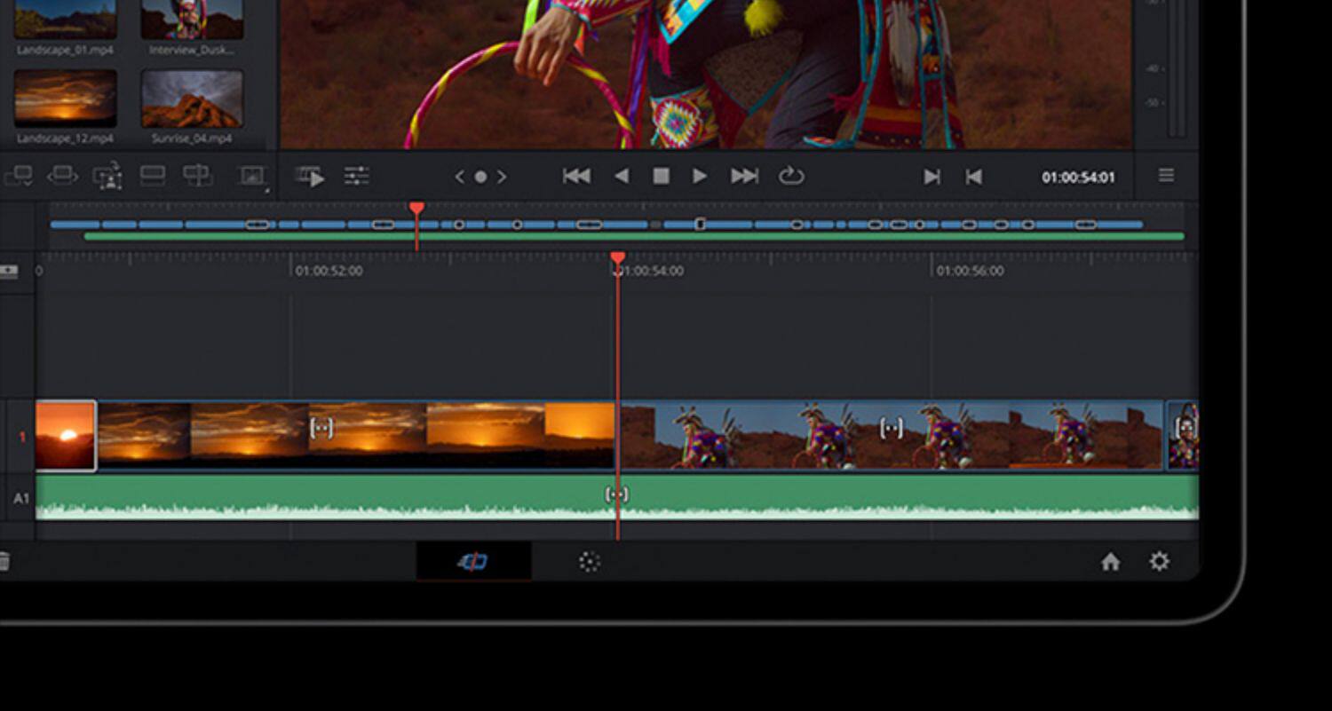Open project settings gear icon

[x=1159, y=561]
